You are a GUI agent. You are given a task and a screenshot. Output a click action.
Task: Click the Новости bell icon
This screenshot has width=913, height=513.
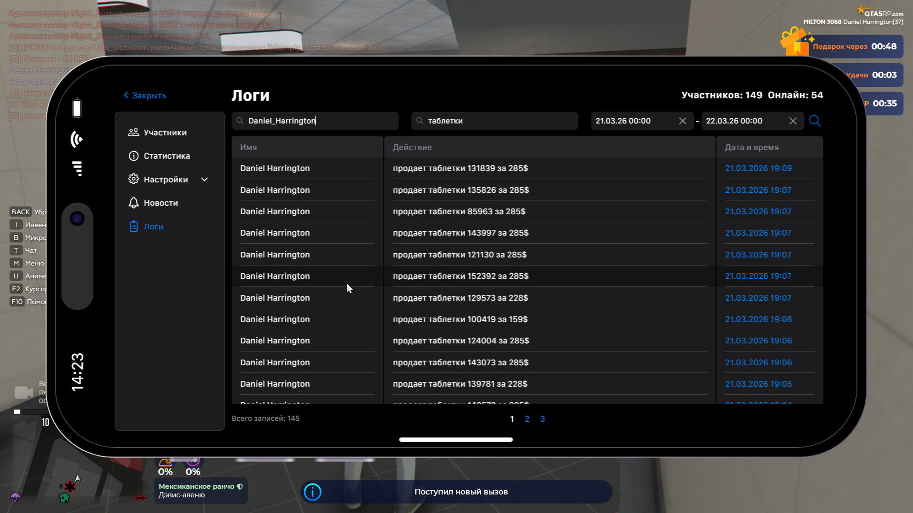point(134,203)
